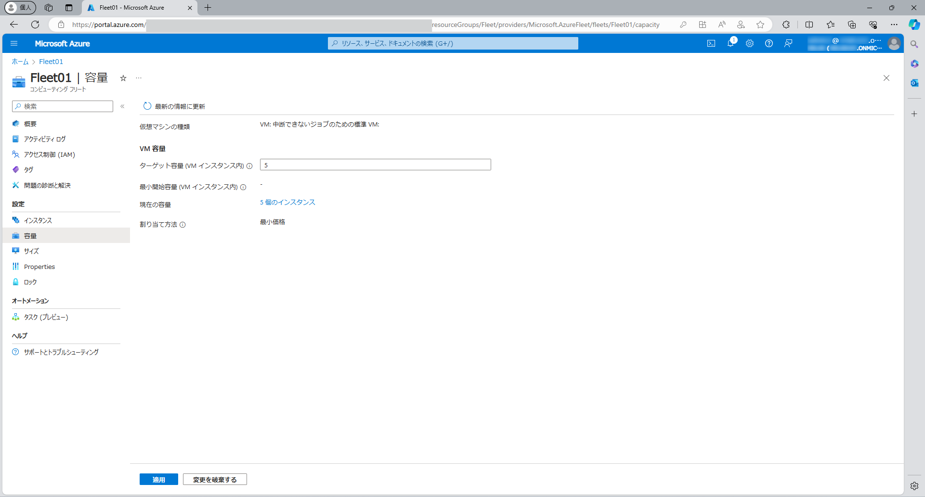Open the help question mark icon
The image size is (925, 497).
pyautogui.click(x=769, y=43)
